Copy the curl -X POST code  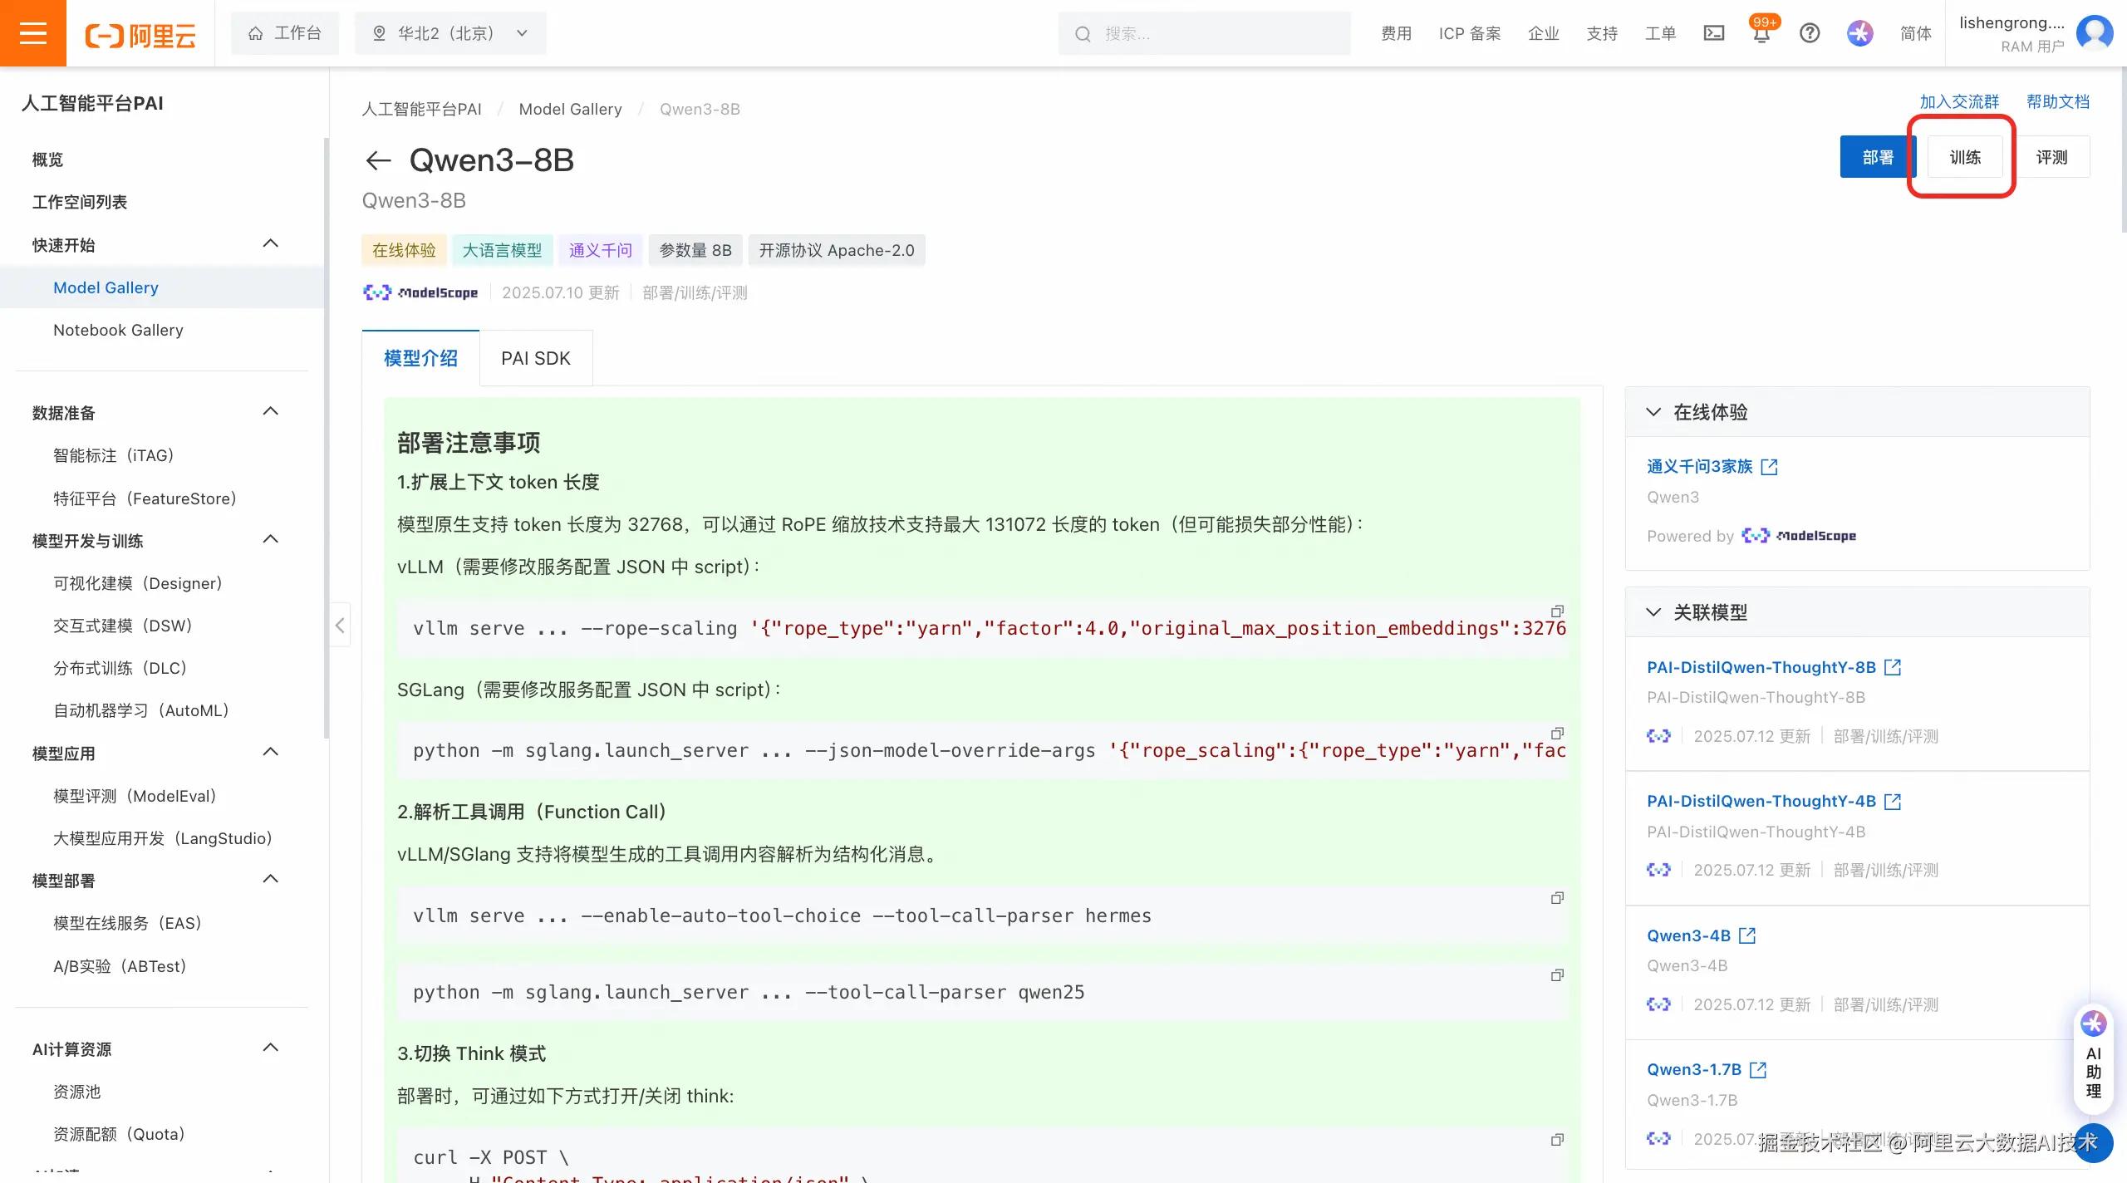1557,1139
